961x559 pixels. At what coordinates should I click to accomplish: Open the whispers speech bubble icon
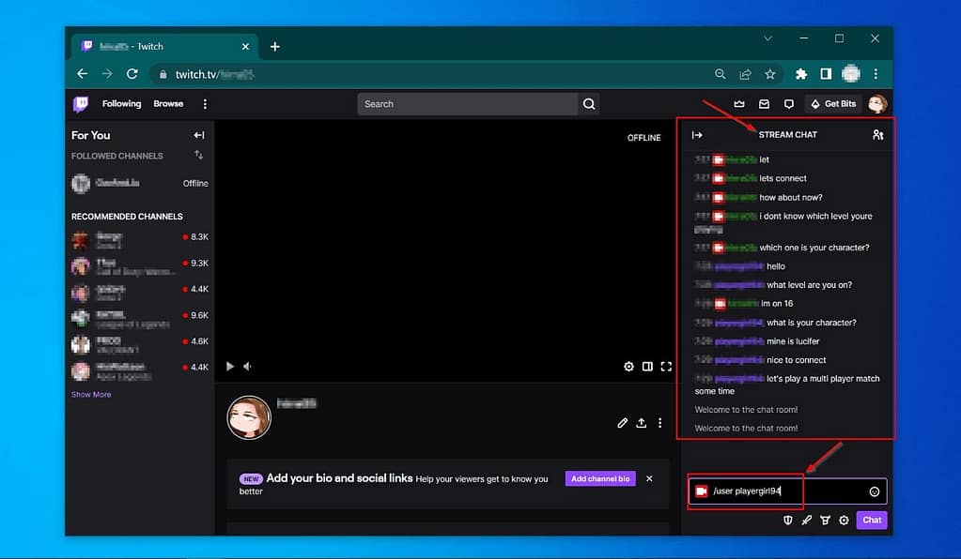[x=789, y=104]
